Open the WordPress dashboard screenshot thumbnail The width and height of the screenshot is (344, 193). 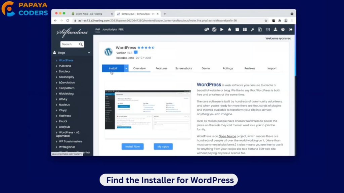(148, 110)
